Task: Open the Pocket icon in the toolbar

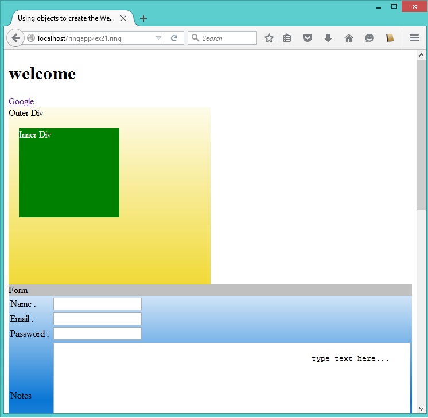Action: pyautogui.click(x=308, y=38)
